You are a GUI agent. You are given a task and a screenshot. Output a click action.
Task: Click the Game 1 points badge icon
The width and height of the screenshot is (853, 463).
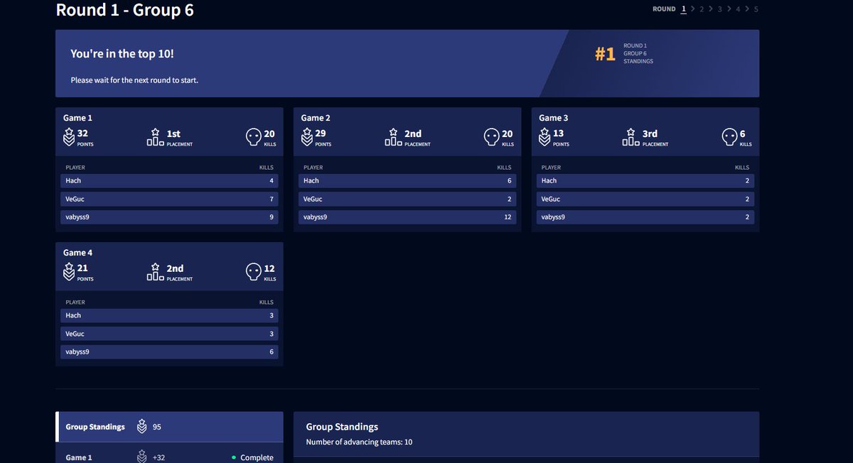68,137
